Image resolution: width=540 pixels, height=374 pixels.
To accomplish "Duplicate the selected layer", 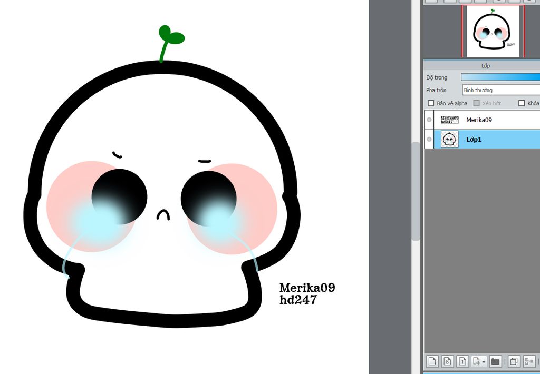I will coord(514,361).
